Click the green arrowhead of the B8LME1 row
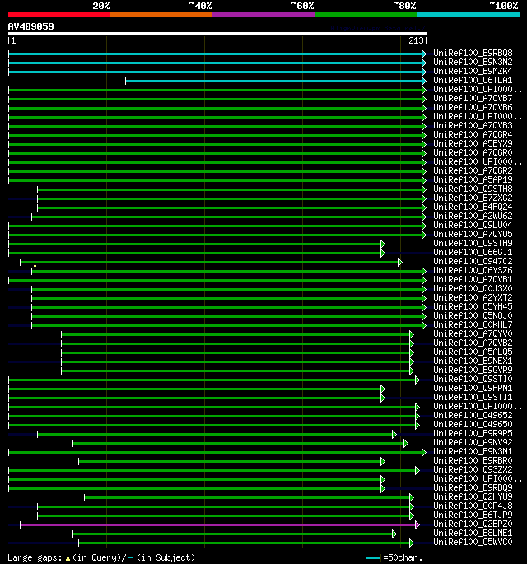This screenshot has height=564, width=527. click(394, 534)
